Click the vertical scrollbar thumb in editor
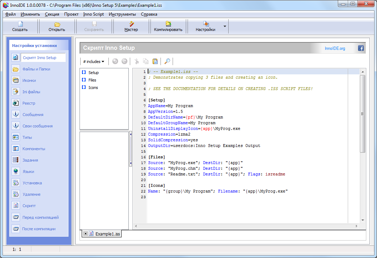The image size is (377, 258). (363, 114)
